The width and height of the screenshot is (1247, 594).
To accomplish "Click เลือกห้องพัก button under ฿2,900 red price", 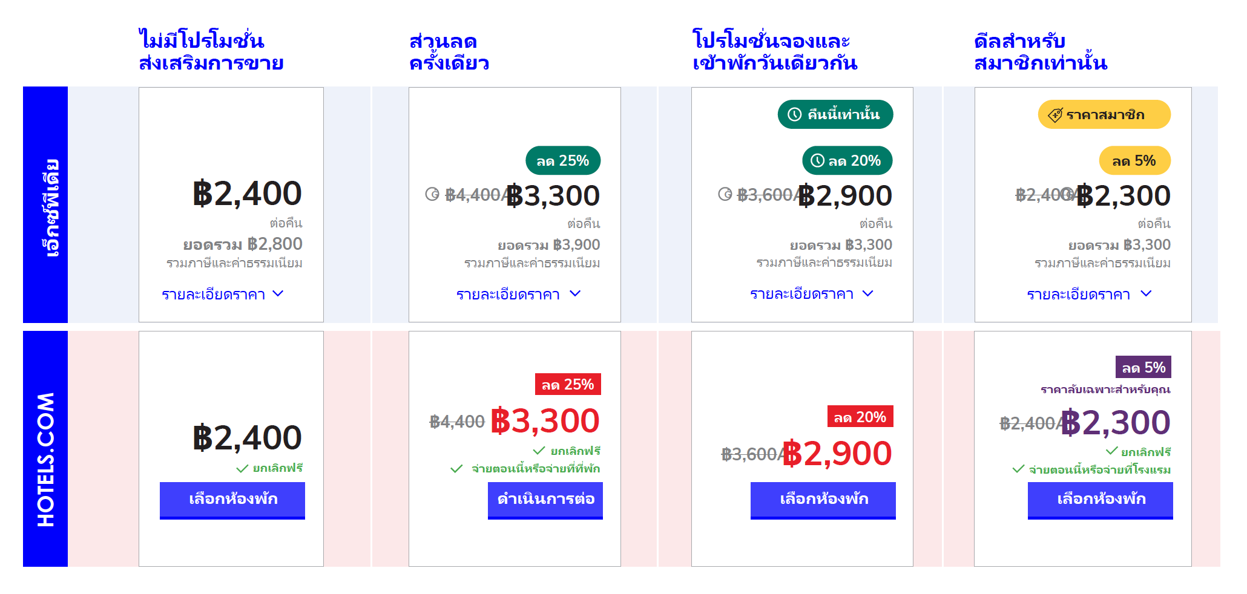I will point(823,500).
